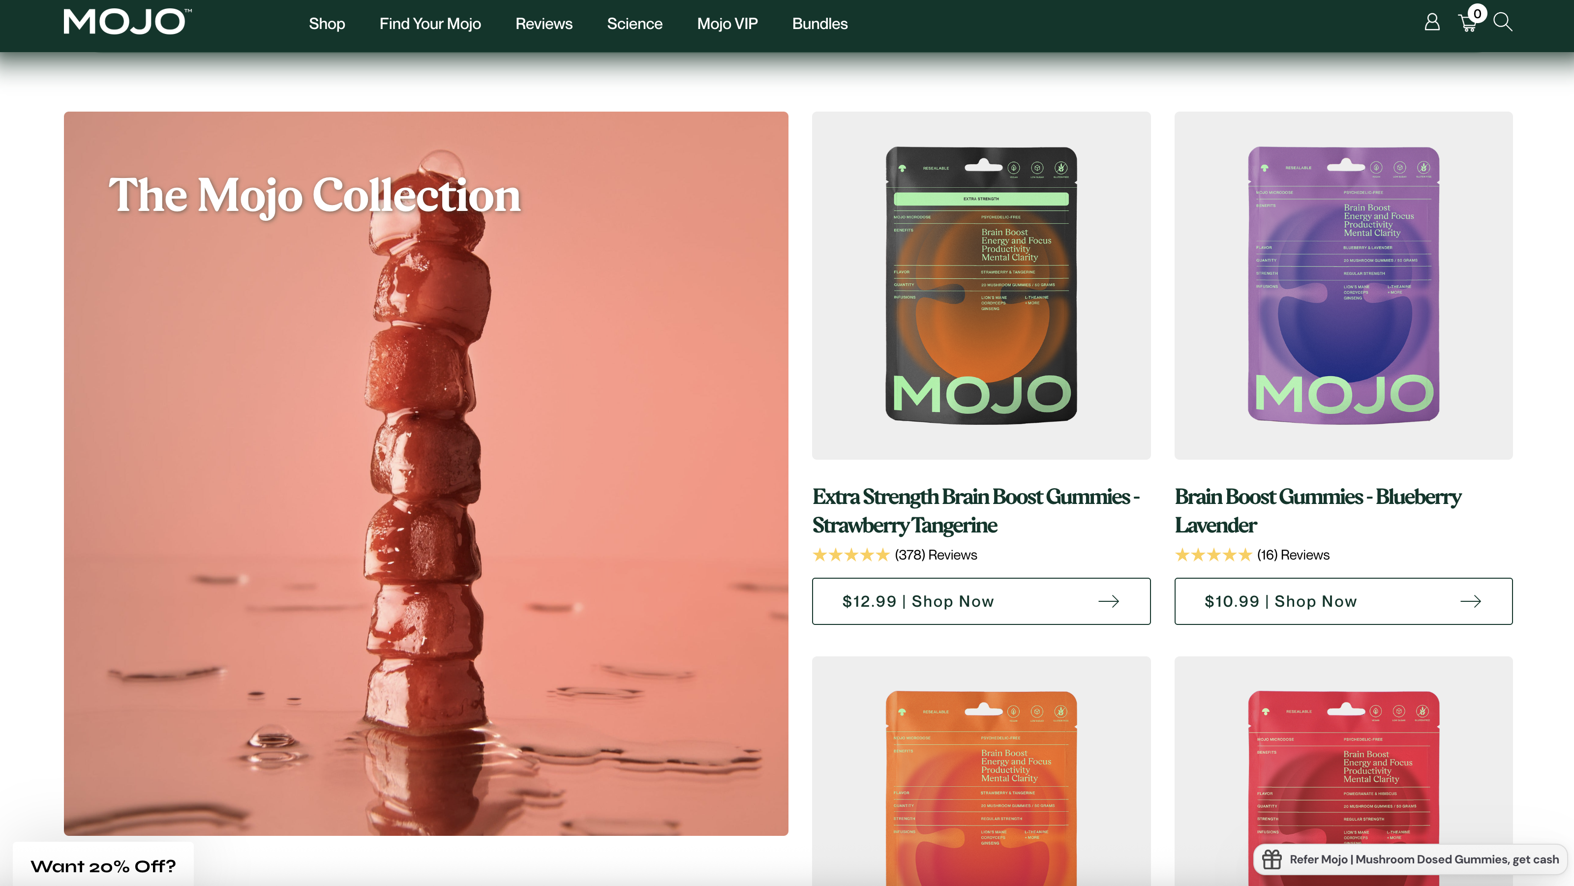
Task: Select purple Blueberry Lavender pouch image
Action: (1343, 285)
